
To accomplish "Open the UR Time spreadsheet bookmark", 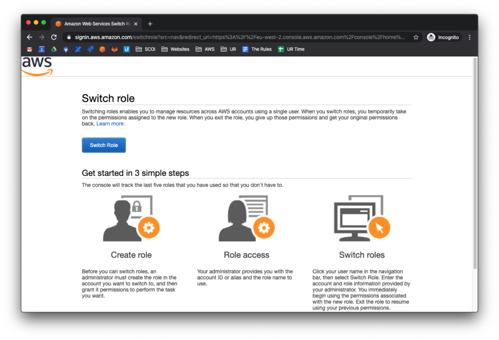I will coord(291,49).
